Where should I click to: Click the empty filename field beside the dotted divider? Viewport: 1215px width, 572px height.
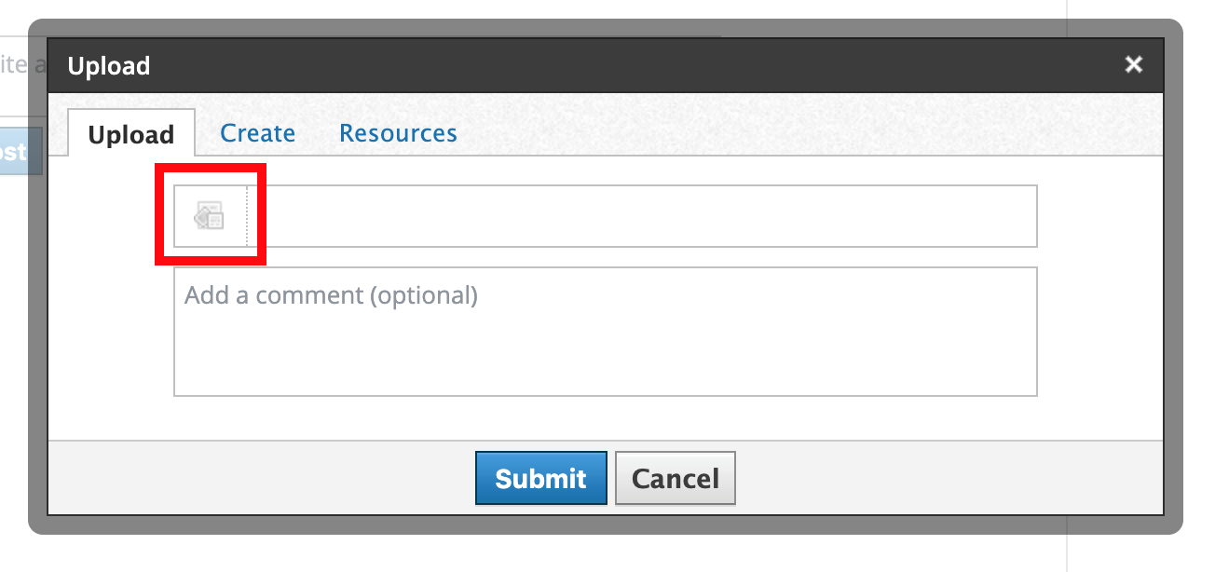(x=643, y=215)
